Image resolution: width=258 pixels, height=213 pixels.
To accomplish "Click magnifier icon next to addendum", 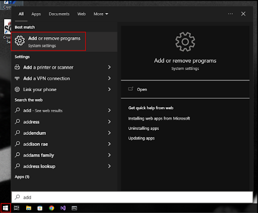I will [17, 132].
